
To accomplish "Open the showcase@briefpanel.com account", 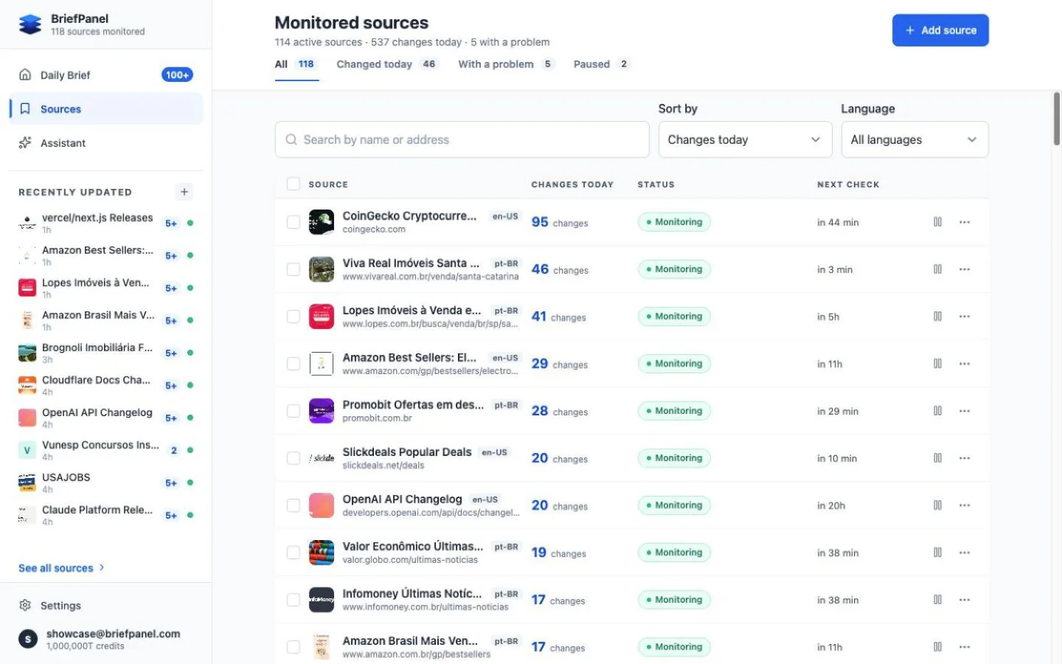I will 106,639.
